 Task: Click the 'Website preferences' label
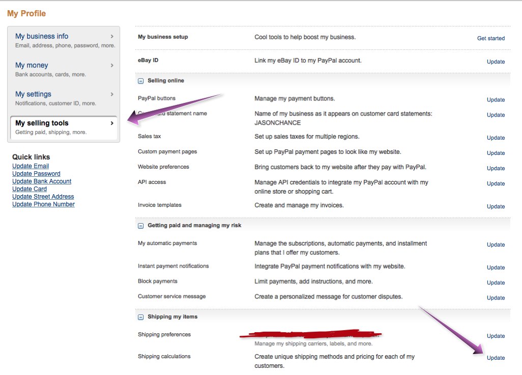coord(163,167)
